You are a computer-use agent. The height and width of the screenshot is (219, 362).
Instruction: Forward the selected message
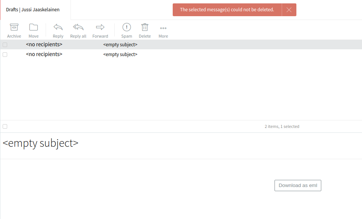tap(100, 30)
